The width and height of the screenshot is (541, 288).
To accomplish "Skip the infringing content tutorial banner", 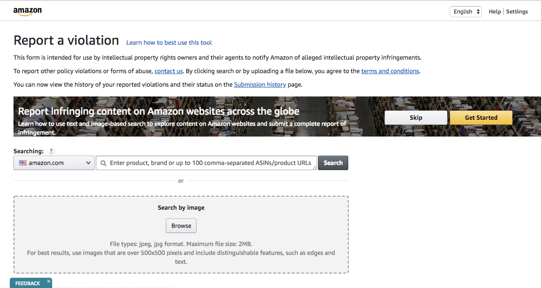I will pos(416,118).
